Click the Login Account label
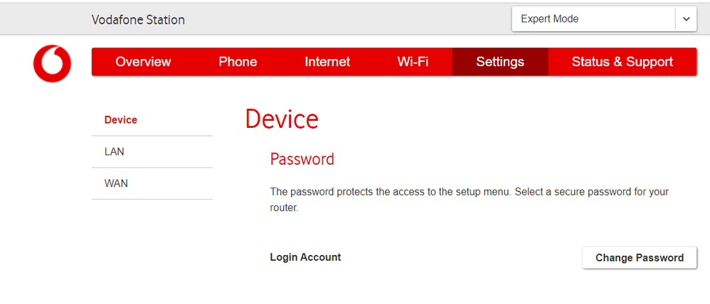The height and width of the screenshot is (304, 710). coord(305,257)
